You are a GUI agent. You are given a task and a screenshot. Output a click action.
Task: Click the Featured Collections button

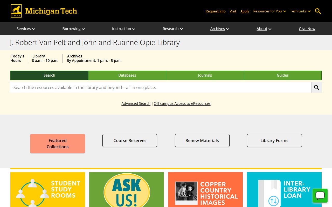coord(58,144)
